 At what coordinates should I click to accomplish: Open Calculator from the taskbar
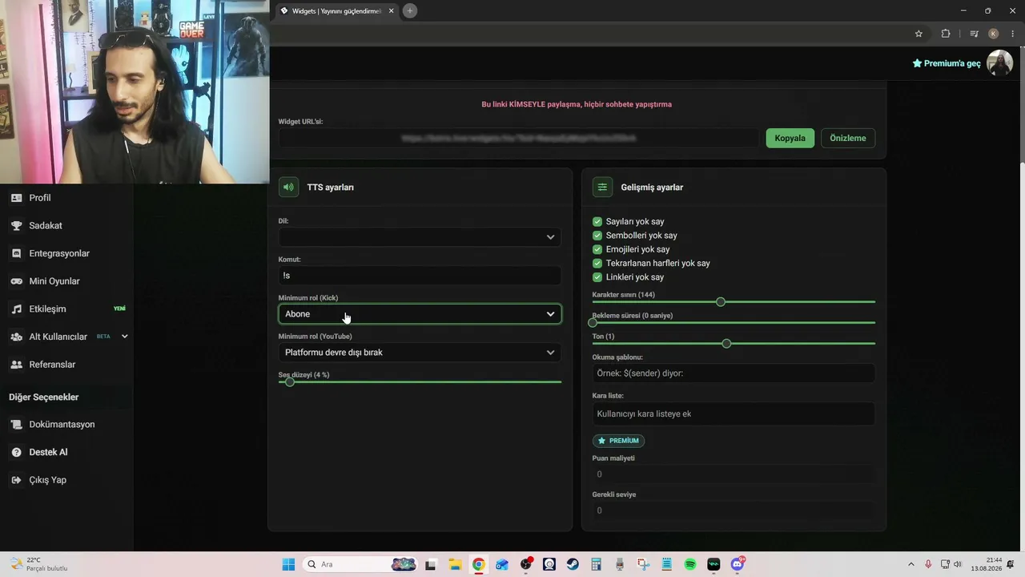pos(597,564)
